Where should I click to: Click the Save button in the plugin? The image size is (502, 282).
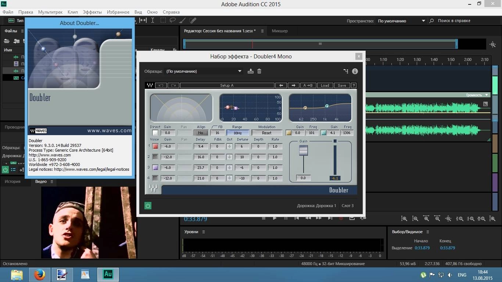point(342,85)
